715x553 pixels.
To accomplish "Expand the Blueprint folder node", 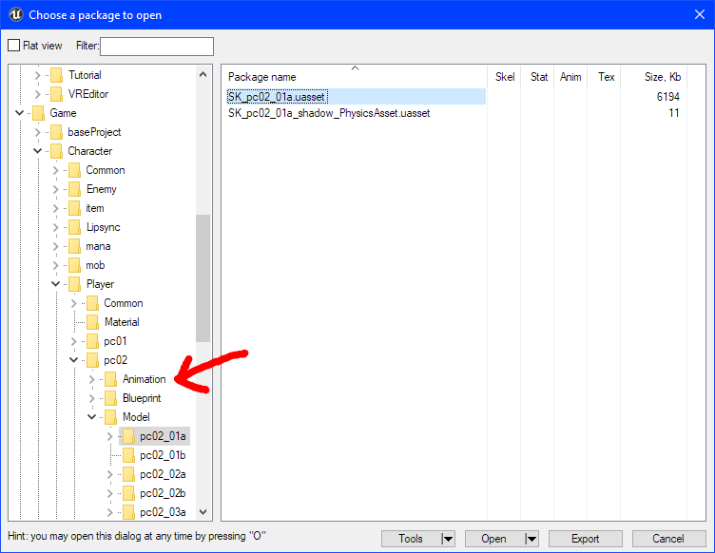I will [91, 398].
